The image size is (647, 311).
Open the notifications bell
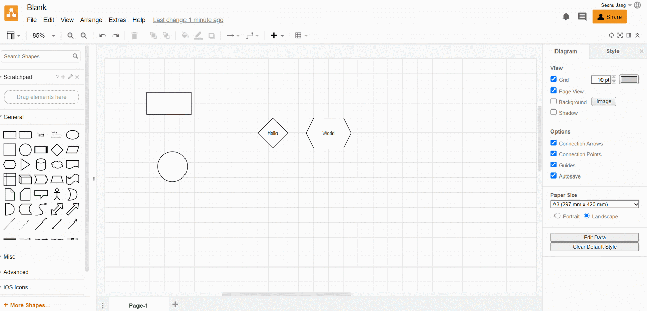tap(566, 17)
